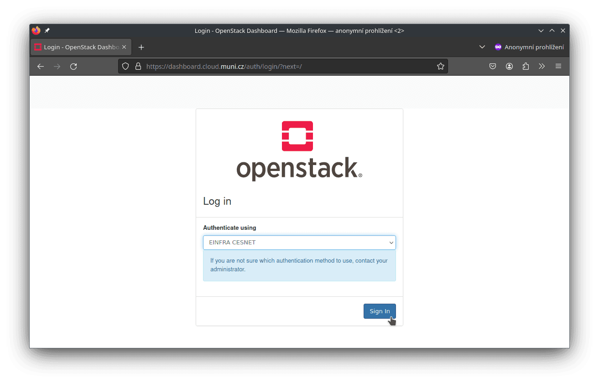
Task: Click the tracking protection shield icon
Action: click(x=125, y=66)
